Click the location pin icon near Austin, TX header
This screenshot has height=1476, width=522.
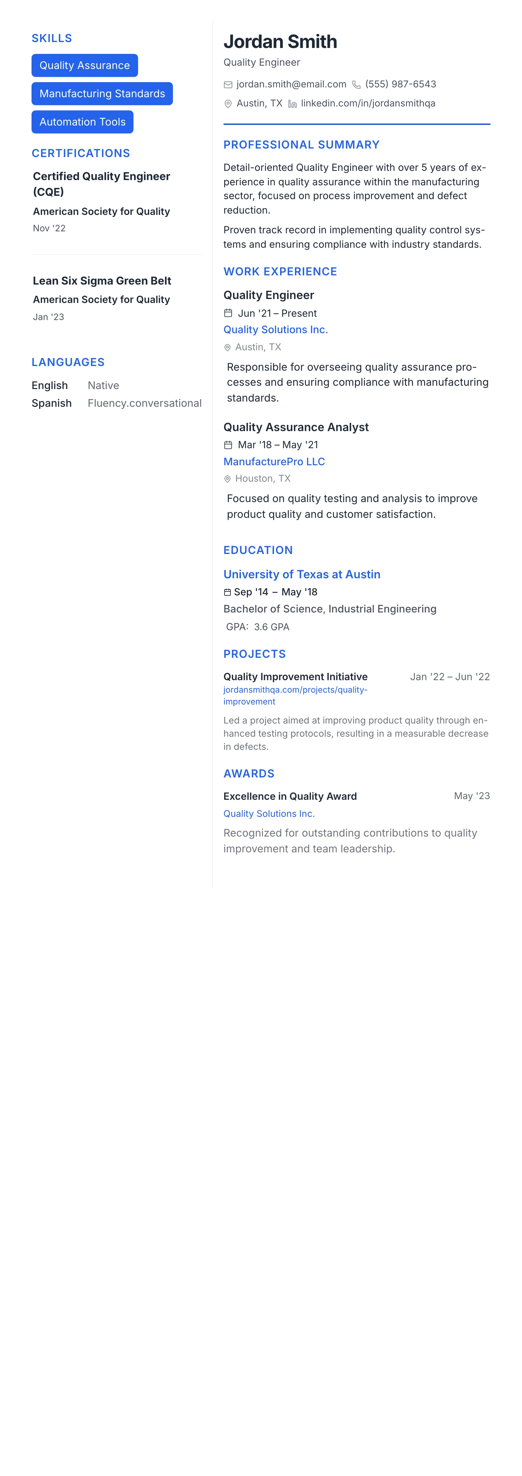coord(228,104)
